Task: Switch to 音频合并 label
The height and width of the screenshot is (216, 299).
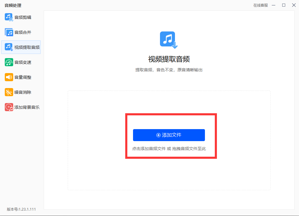Action: point(23,32)
